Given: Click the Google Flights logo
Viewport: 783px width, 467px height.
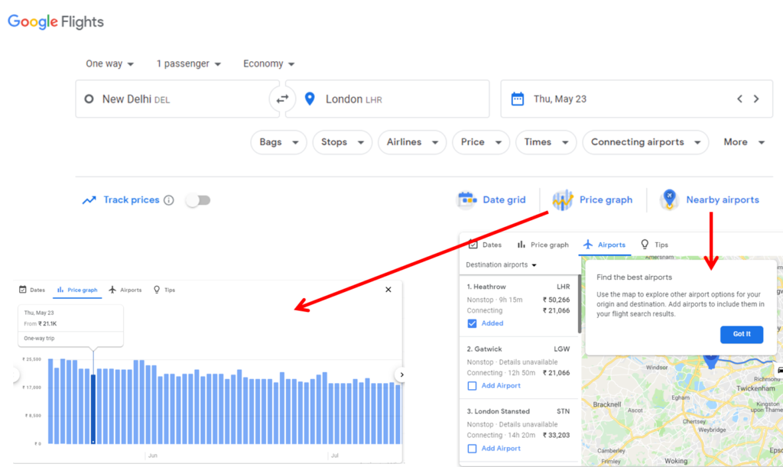Looking at the screenshot, I should click(55, 22).
